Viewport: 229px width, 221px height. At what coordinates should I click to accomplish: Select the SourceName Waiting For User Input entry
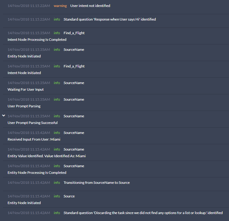(116, 86)
